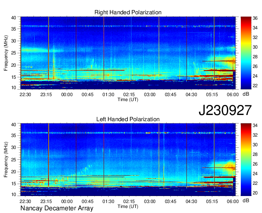Click 25 MHz tick on Left Handed plot

pyautogui.click(x=14, y=160)
